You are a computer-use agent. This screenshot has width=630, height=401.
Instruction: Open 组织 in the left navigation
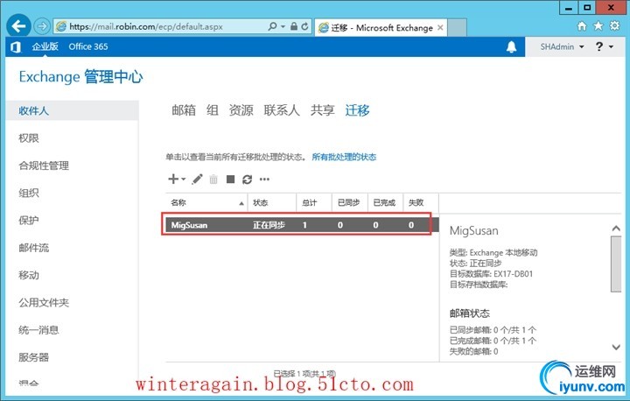pyautogui.click(x=29, y=193)
